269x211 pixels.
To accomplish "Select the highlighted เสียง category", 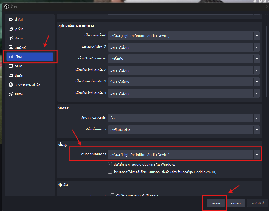I will 30,57.
